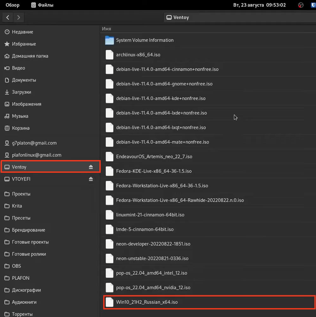Open the Activities (Обзор) overview
The width and height of the screenshot is (316, 317).
[12, 5]
